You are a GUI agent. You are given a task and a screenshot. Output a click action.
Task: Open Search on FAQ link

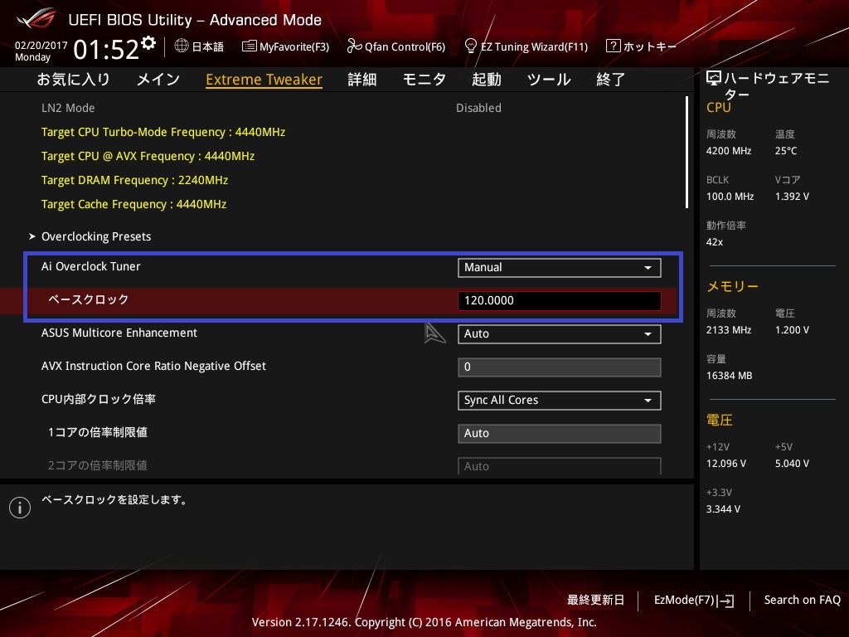click(802, 601)
